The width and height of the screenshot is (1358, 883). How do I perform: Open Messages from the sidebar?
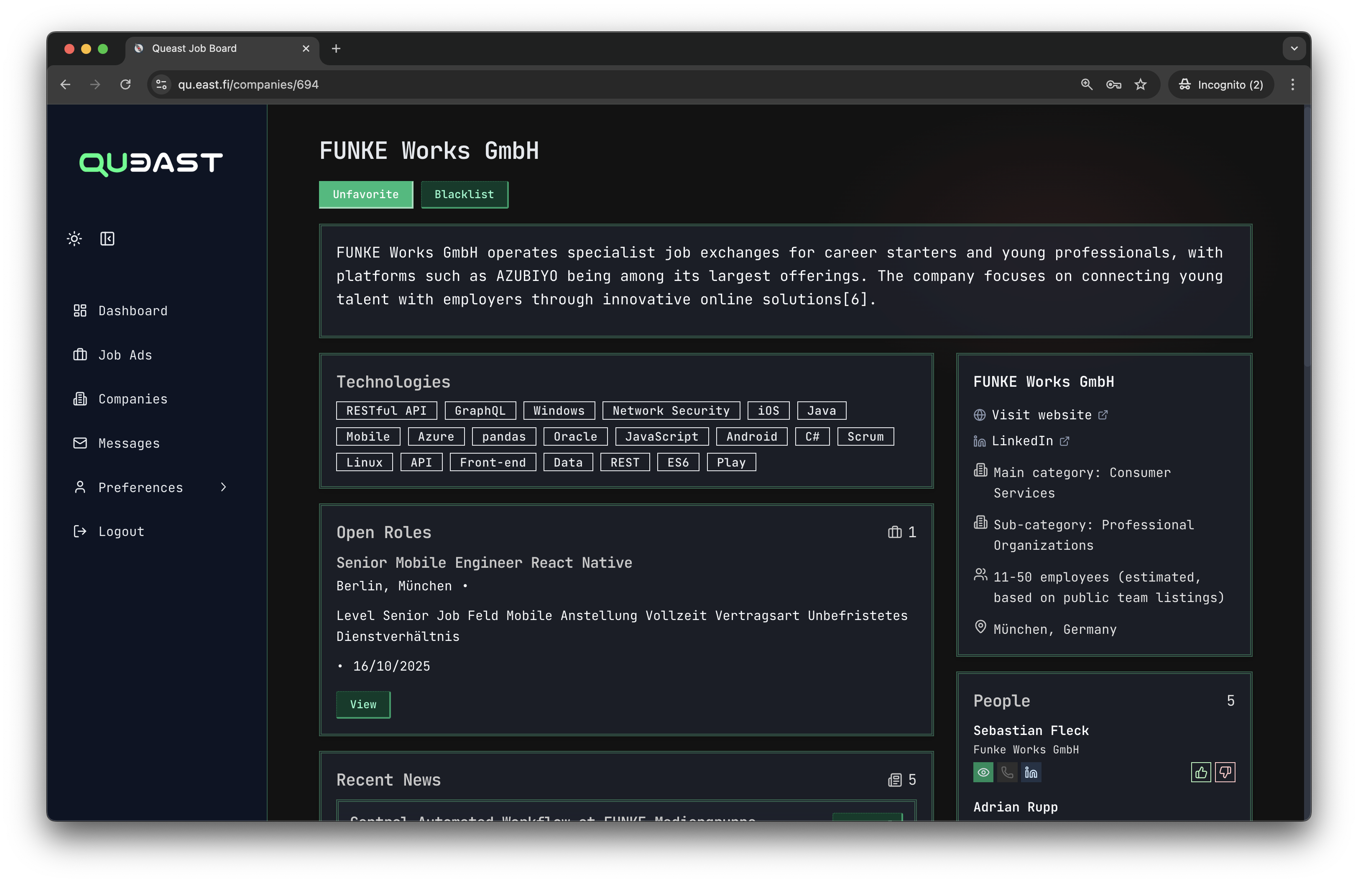pos(129,443)
